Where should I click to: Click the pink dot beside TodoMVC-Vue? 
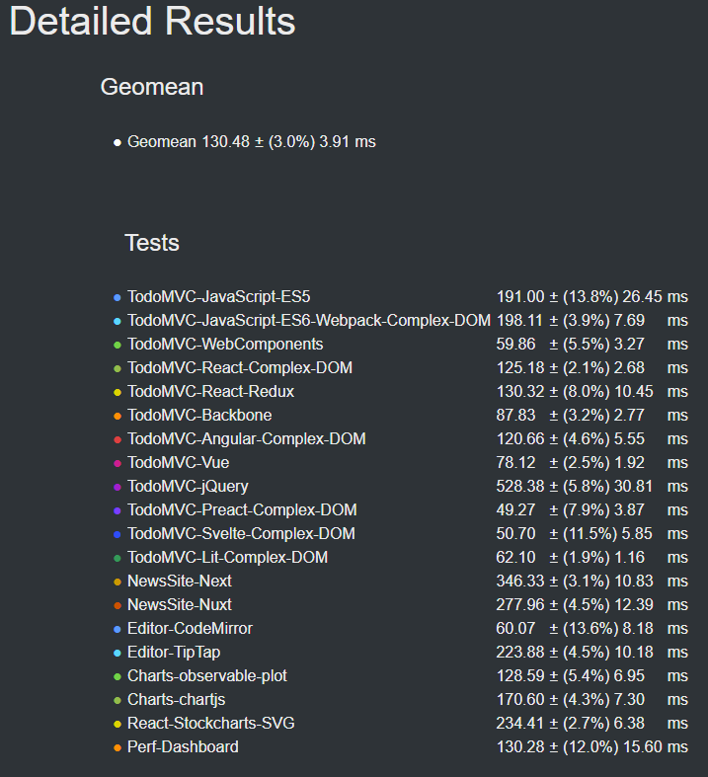coord(118,463)
